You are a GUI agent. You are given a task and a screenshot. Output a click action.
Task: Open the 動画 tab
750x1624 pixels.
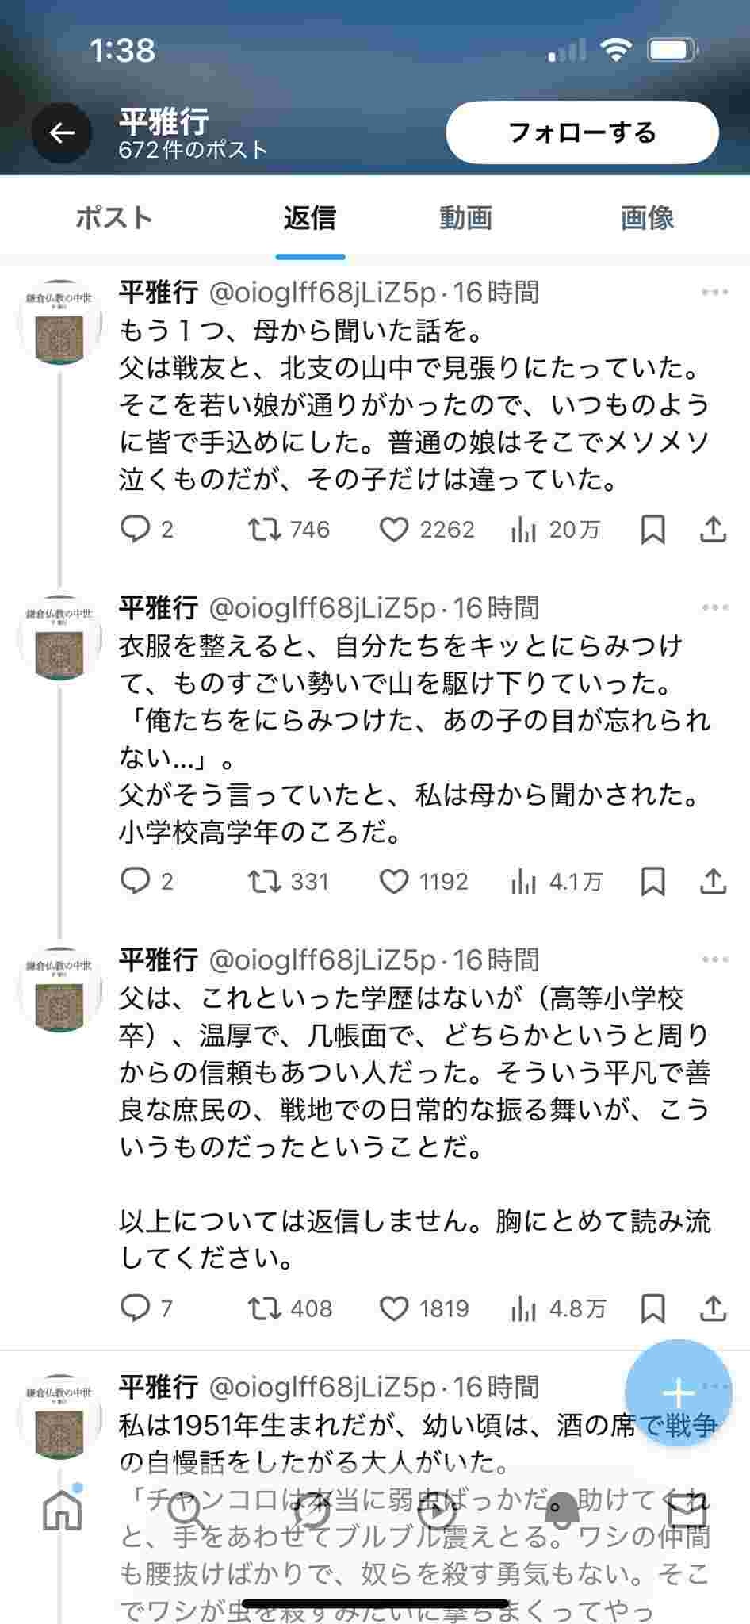tap(465, 218)
